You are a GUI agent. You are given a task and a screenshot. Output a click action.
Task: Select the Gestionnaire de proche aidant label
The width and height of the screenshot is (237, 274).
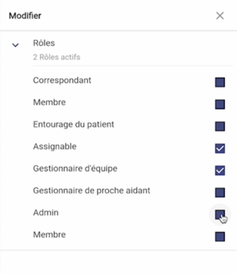pyautogui.click(x=92, y=191)
